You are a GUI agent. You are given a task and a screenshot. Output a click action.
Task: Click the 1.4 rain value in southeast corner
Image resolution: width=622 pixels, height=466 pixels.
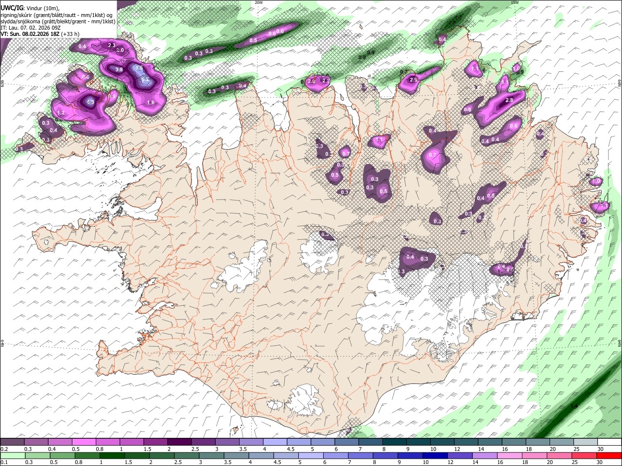(x=574, y=406)
